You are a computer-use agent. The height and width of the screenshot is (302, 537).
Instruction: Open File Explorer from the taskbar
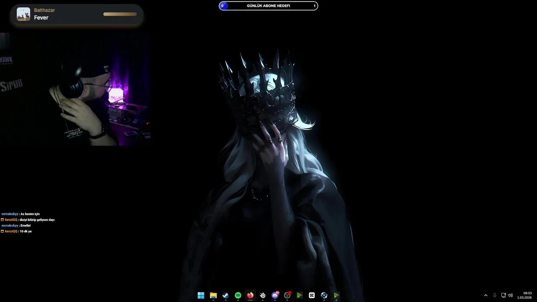click(x=213, y=295)
